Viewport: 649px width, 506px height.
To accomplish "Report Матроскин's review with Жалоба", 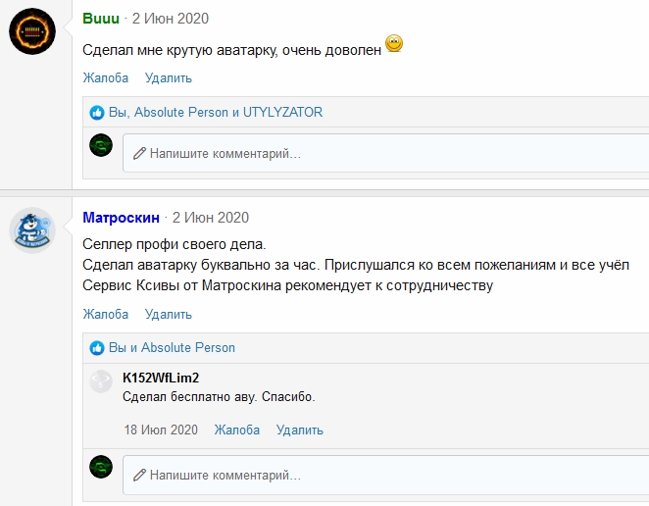I will click(x=106, y=314).
